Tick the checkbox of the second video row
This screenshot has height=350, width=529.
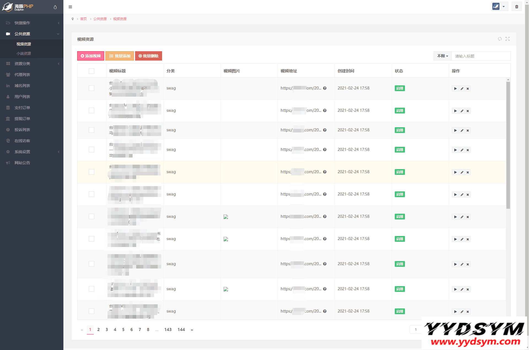[x=92, y=110]
